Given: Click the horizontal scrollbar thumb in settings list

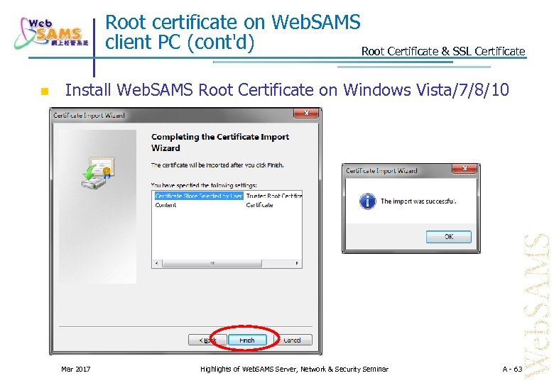Looking at the screenshot, I should (212, 263).
